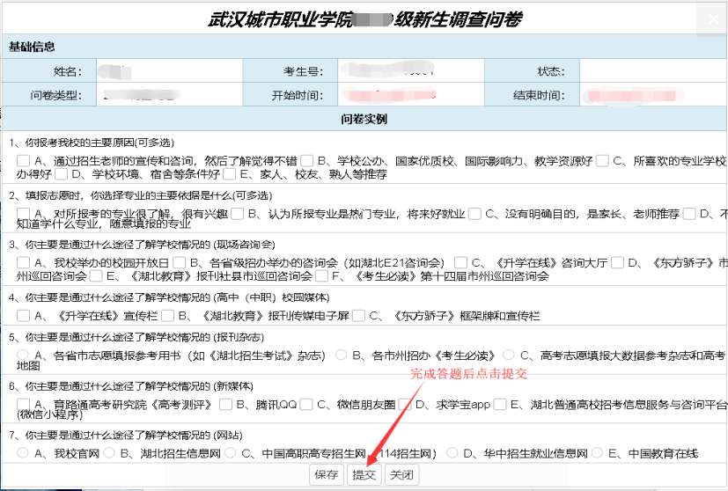Viewport: 728px width, 491px height.
Task: Tick C 《升学在线》咨询大厅 checkbox
Action: (461, 262)
